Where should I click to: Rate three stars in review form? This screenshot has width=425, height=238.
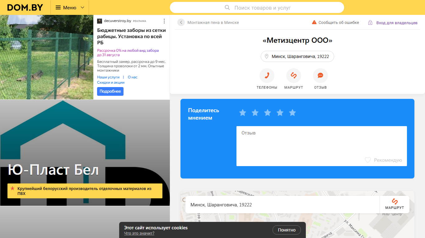pos(268,113)
